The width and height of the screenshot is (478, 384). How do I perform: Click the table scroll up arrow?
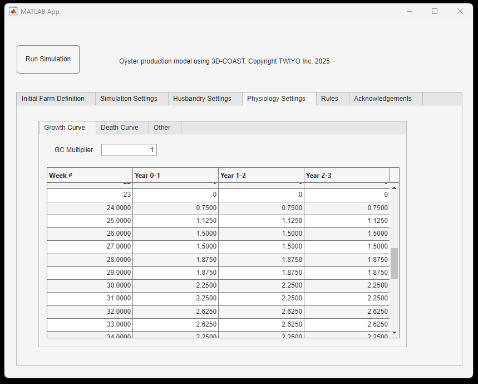coord(395,188)
